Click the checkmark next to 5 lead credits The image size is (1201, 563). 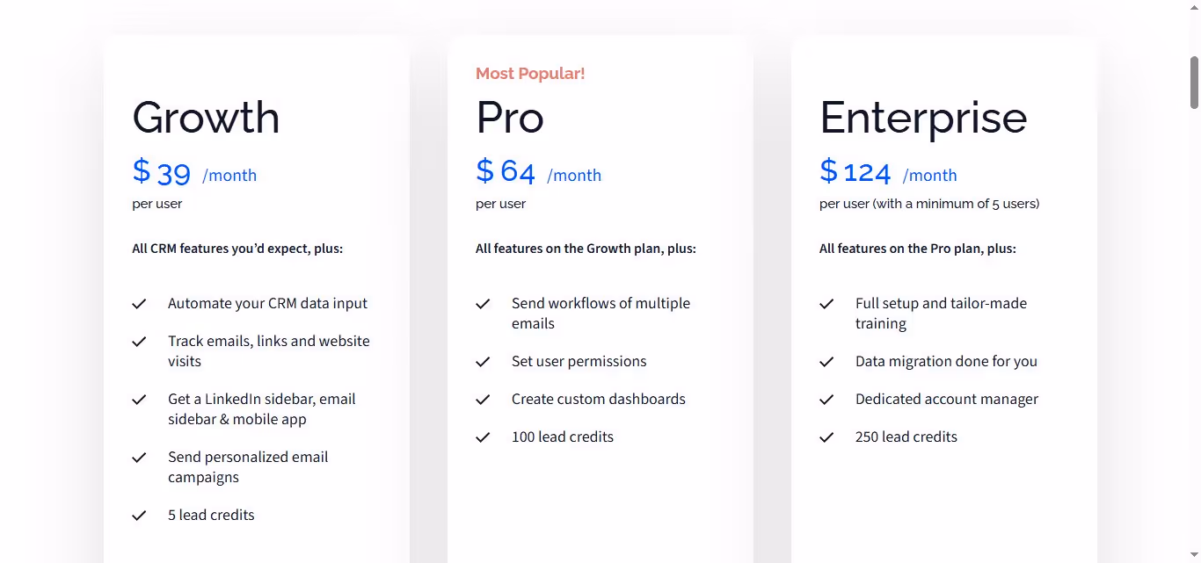click(139, 515)
